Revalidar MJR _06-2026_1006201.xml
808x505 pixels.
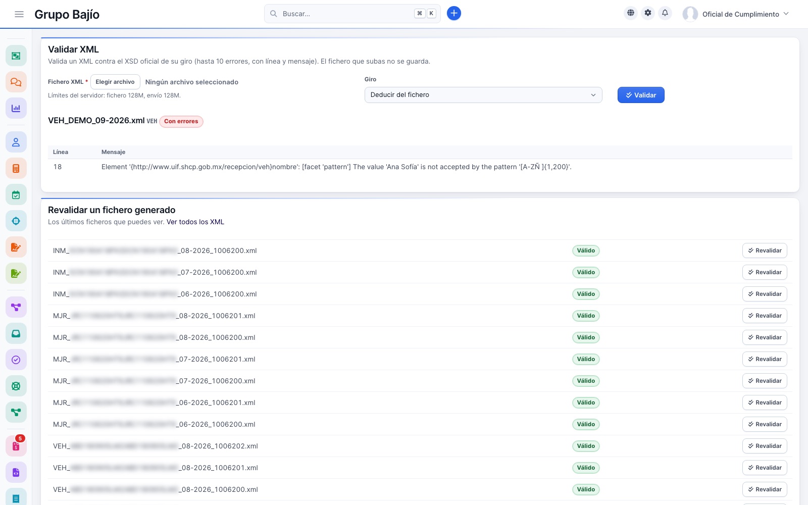765,402
